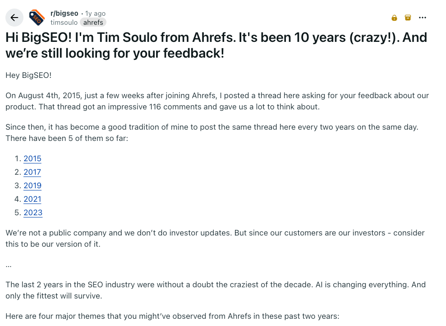Image resolution: width=446 pixels, height=326 pixels.
Task: Open the 2017 feedback thread link
Action: pyautogui.click(x=32, y=172)
